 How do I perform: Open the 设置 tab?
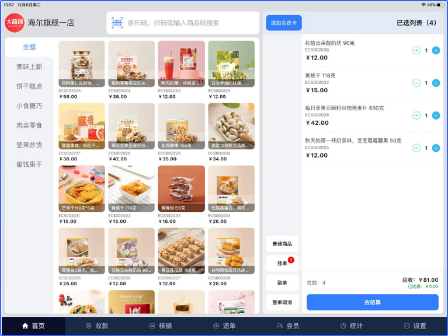[415, 325]
